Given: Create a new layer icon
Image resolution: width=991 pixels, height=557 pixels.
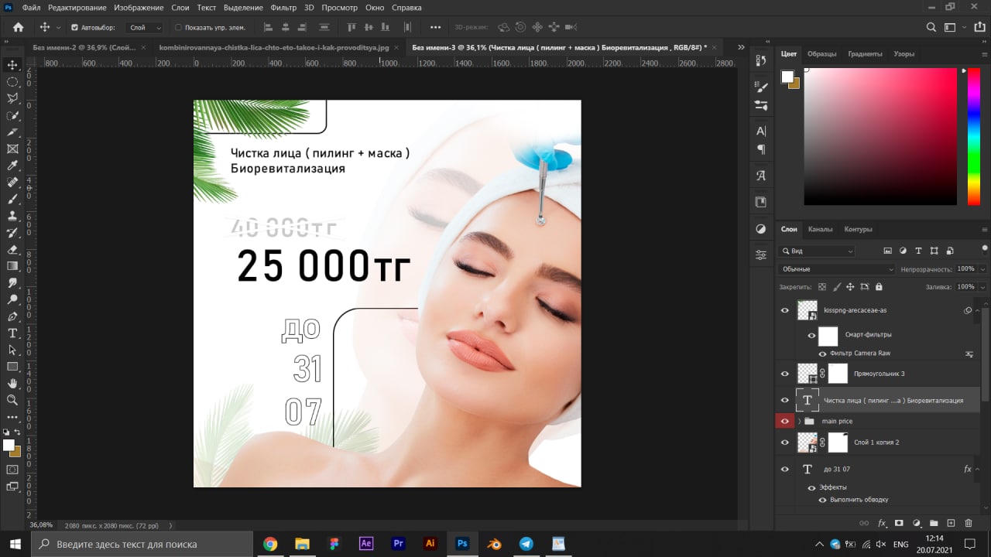Looking at the screenshot, I should (952, 523).
